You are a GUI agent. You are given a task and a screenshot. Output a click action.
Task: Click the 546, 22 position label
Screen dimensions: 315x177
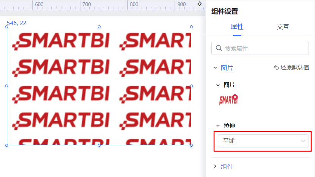pyautogui.click(x=17, y=23)
